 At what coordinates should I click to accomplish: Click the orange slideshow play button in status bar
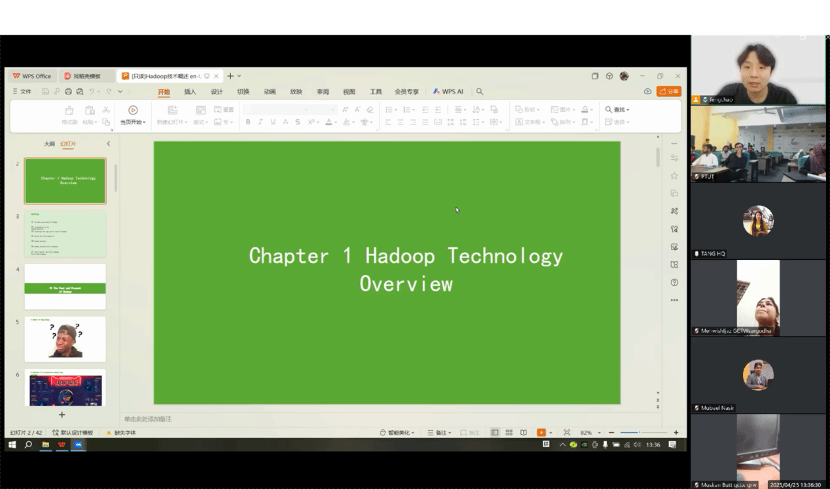pos(541,433)
